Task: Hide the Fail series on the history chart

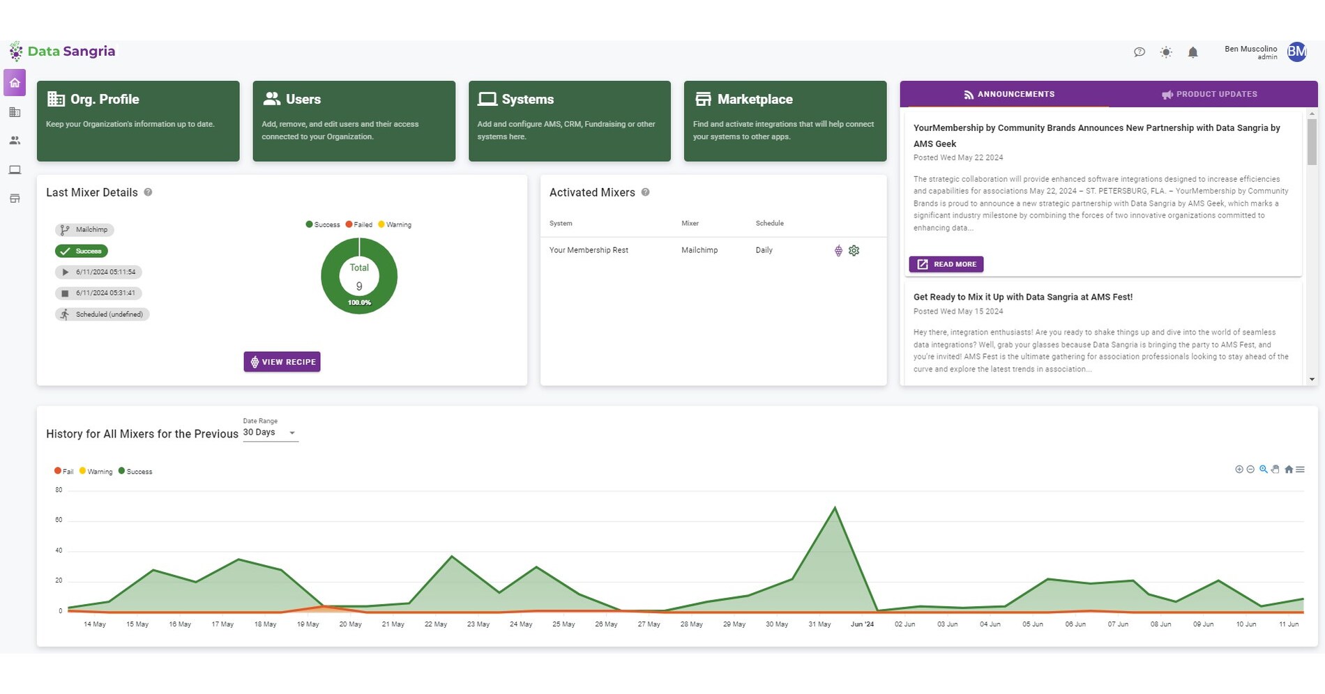Action: 63,471
